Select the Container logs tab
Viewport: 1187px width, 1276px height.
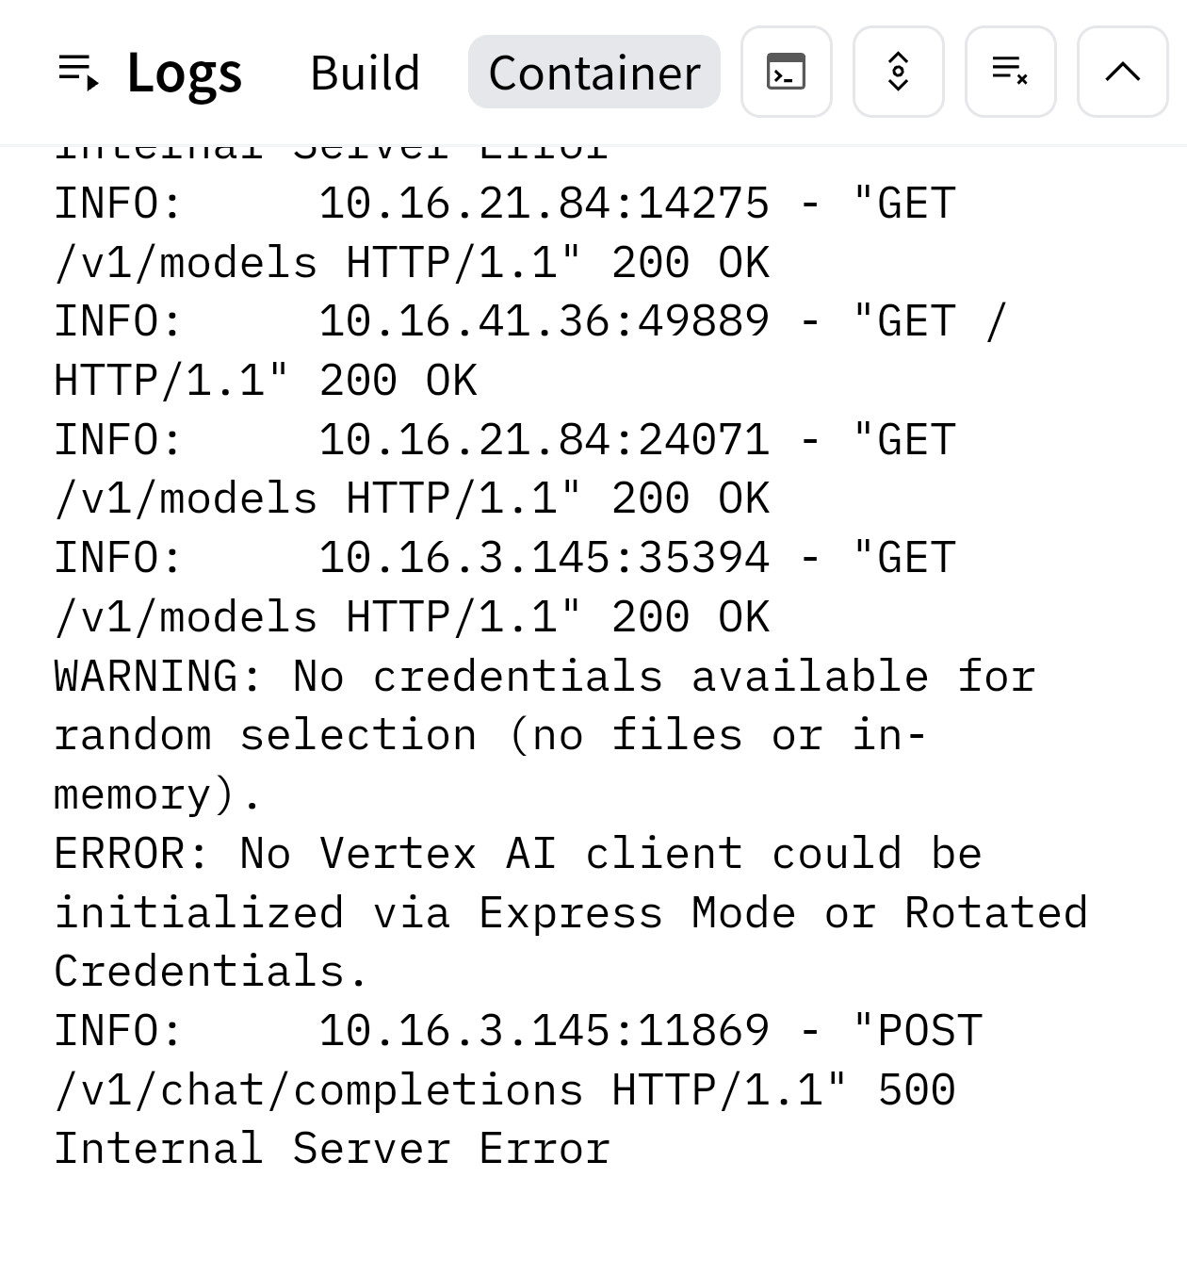tap(593, 73)
